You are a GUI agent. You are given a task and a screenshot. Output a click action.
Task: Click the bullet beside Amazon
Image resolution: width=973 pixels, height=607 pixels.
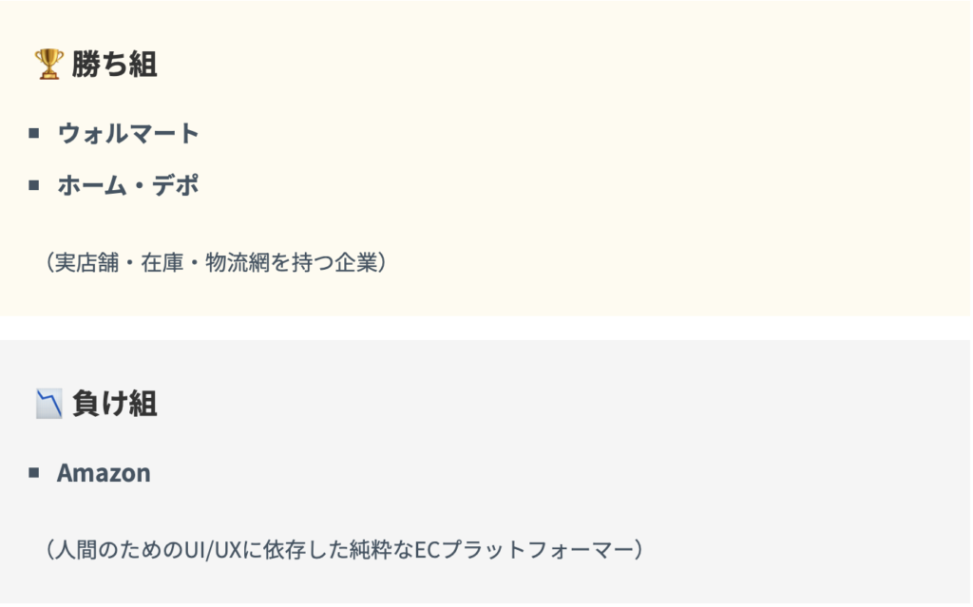pos(34,473)
